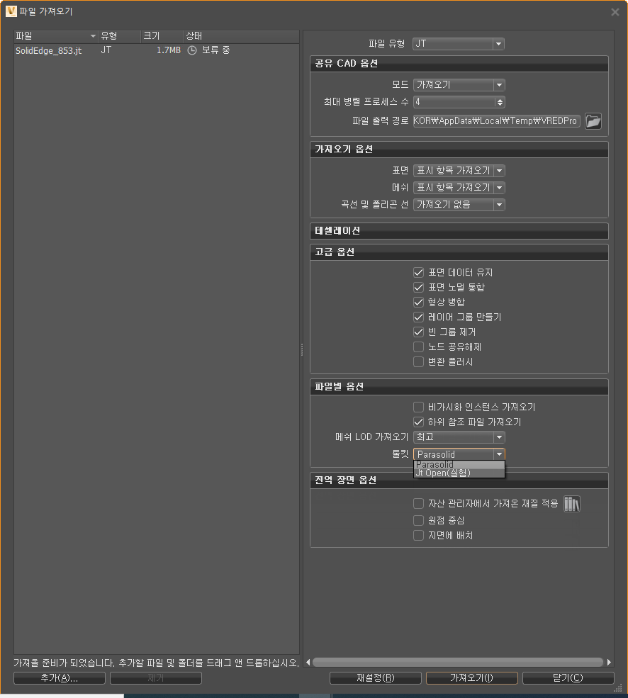Click the 보류 중 status text

[216, 50]
